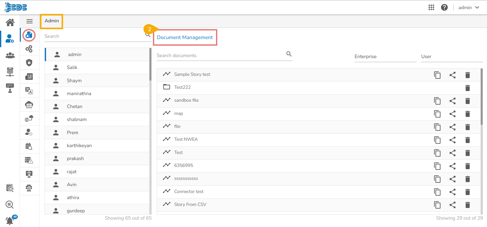Open the apps grid menu icon

pyautogui.click(x=431, y=8)
